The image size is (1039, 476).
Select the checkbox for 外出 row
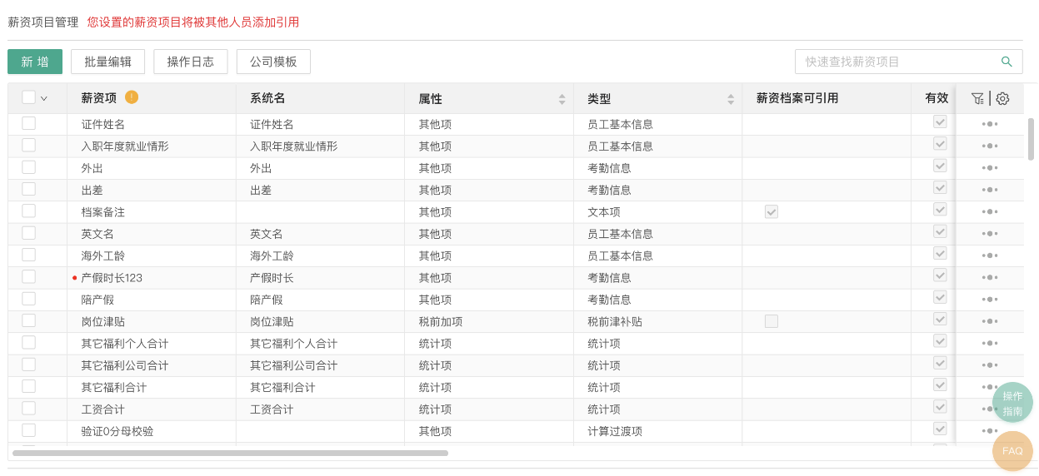[x=29, y=167]
